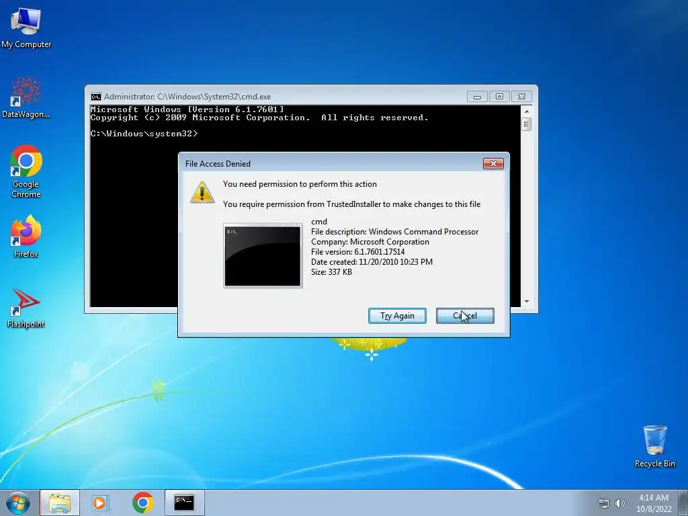Click the 4:14 AM taskbar clock

tap(654, 503)
